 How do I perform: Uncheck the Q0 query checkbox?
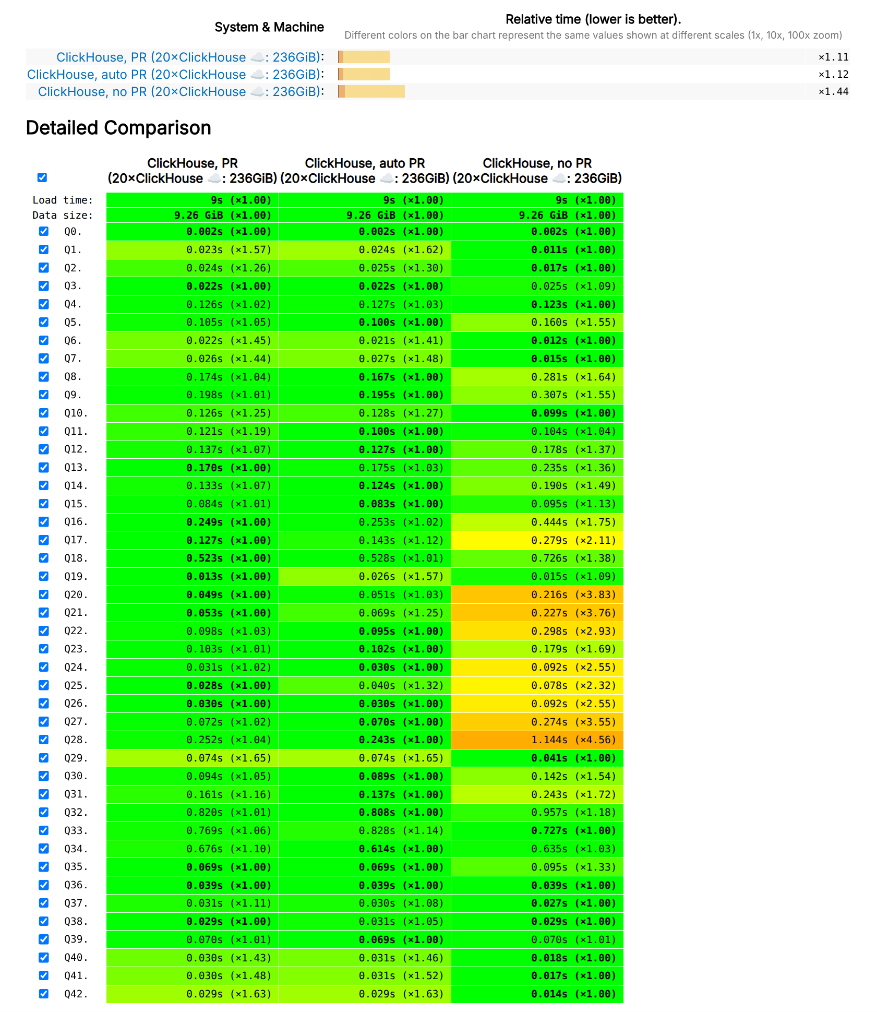[44, 231]
